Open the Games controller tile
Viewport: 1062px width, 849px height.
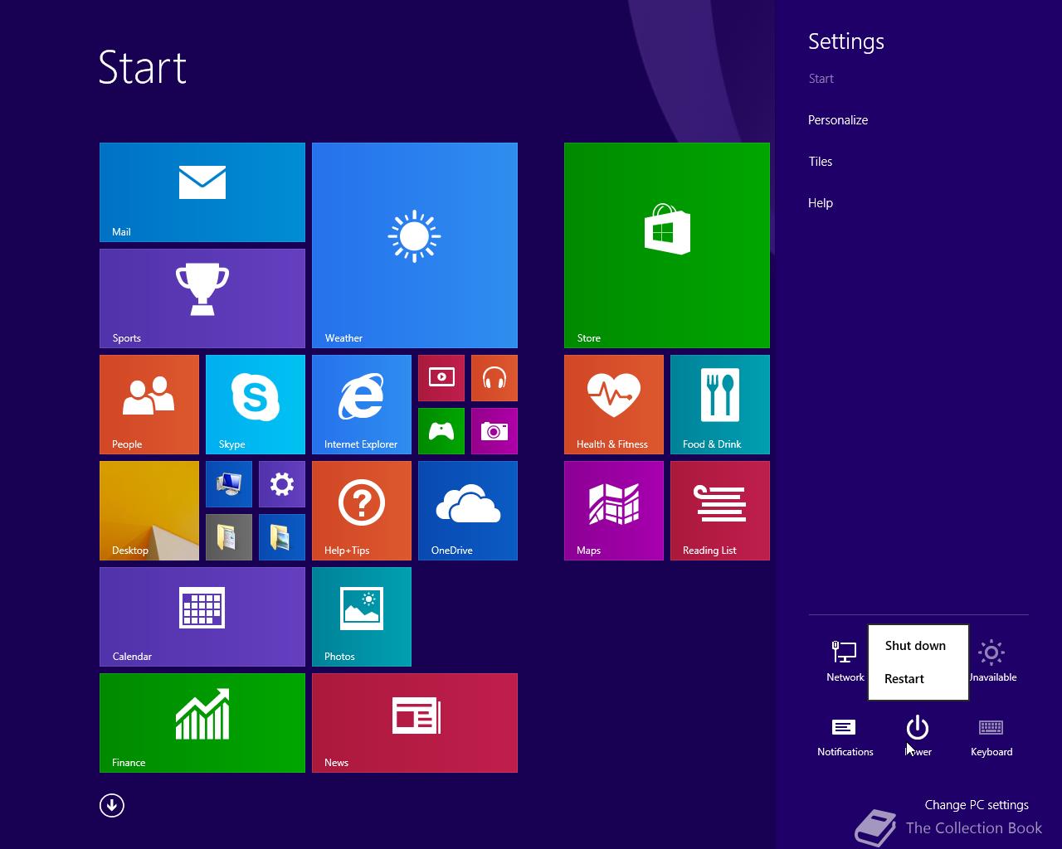(x=441, y=431)
